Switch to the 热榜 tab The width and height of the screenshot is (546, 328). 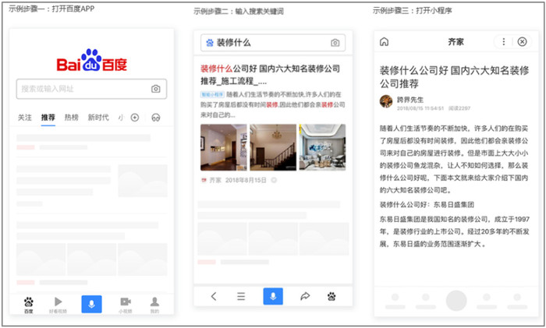point(72,118)
